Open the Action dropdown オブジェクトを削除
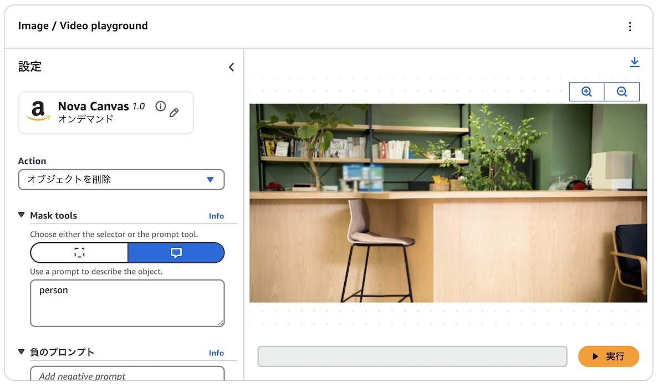658x387 pixels. [x=121, y=179]
